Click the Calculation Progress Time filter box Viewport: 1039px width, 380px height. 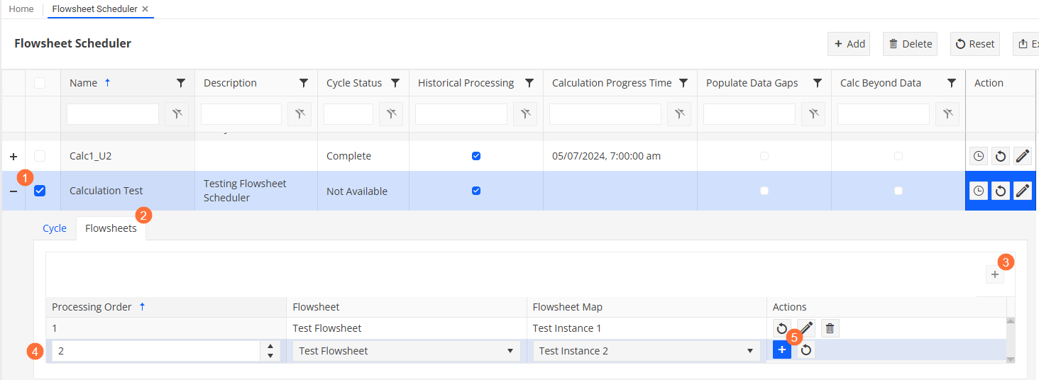click(605, 114)
